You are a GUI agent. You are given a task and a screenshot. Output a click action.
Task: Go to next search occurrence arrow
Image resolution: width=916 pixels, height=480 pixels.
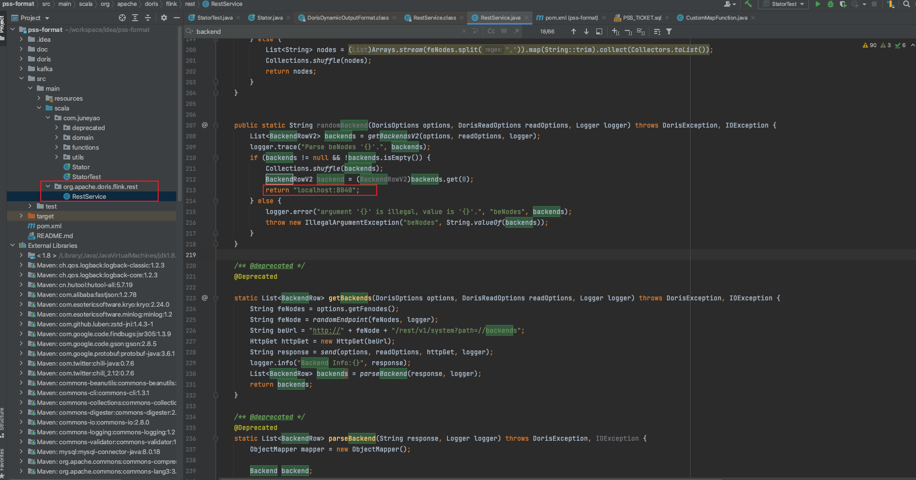586,31
